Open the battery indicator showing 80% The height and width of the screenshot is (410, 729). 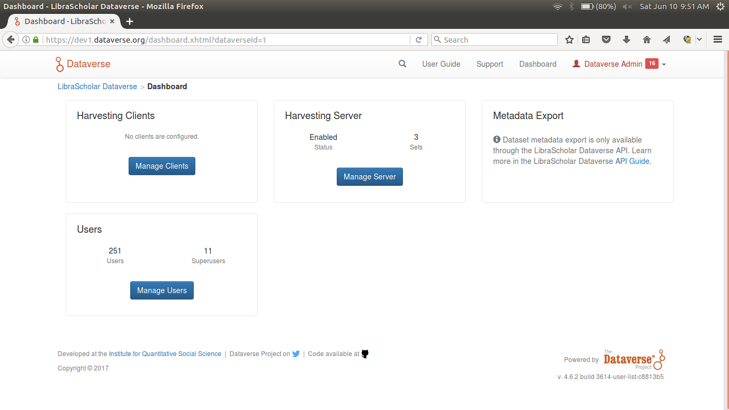(x=598, y=6)
